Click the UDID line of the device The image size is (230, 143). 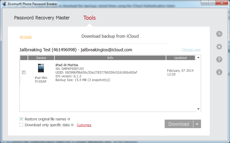click(96, 72)
